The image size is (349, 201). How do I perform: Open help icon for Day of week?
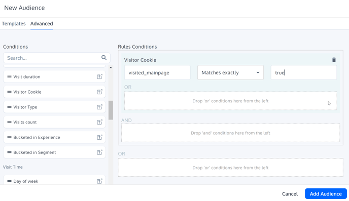tap(99, 181)
